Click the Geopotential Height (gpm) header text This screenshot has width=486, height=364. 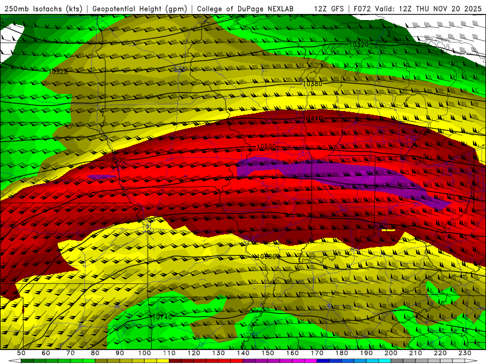[x=139, y=8]
